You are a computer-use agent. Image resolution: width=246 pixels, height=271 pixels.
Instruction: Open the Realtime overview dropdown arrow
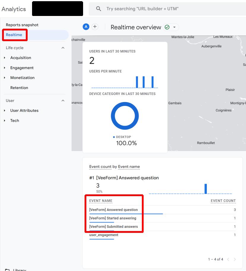coord(174,27)
